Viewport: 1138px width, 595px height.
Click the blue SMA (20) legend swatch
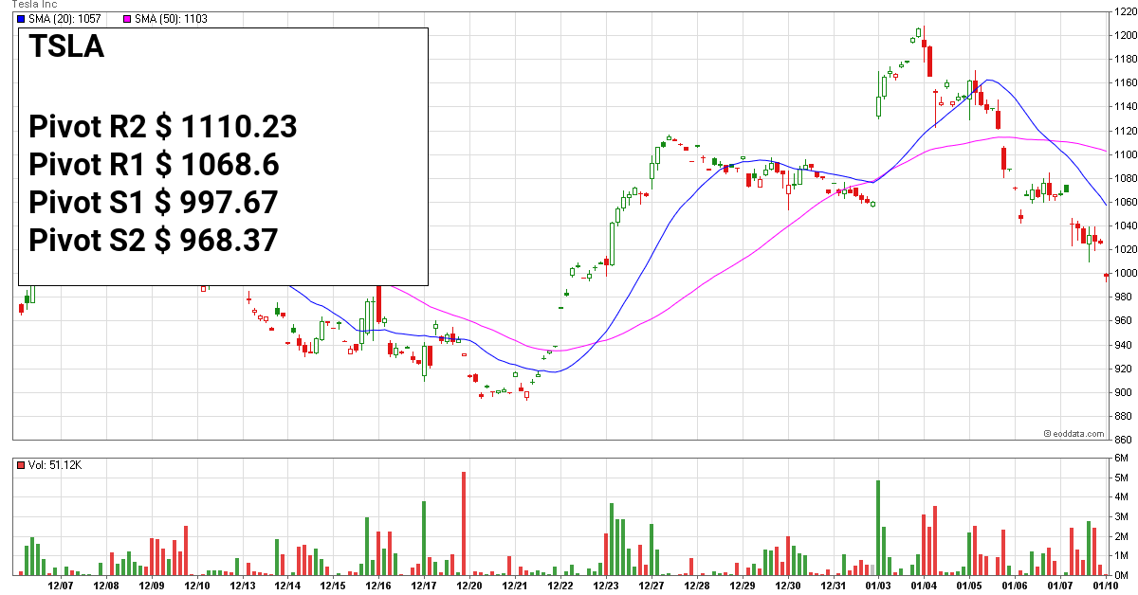(x=22, y=19)
